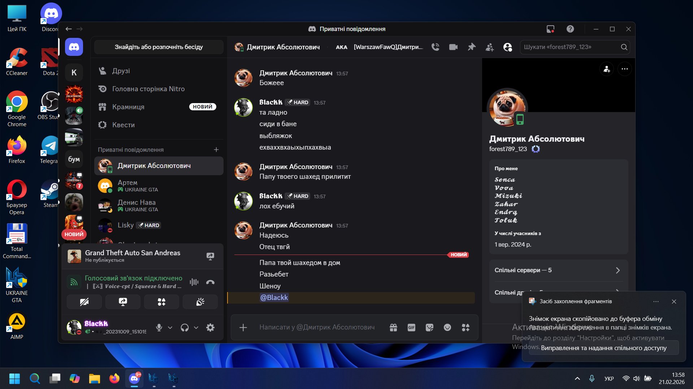The height and width of the screenshot is (389, 693).
Task: Open pinned messages pin icon
Action: 472,47
